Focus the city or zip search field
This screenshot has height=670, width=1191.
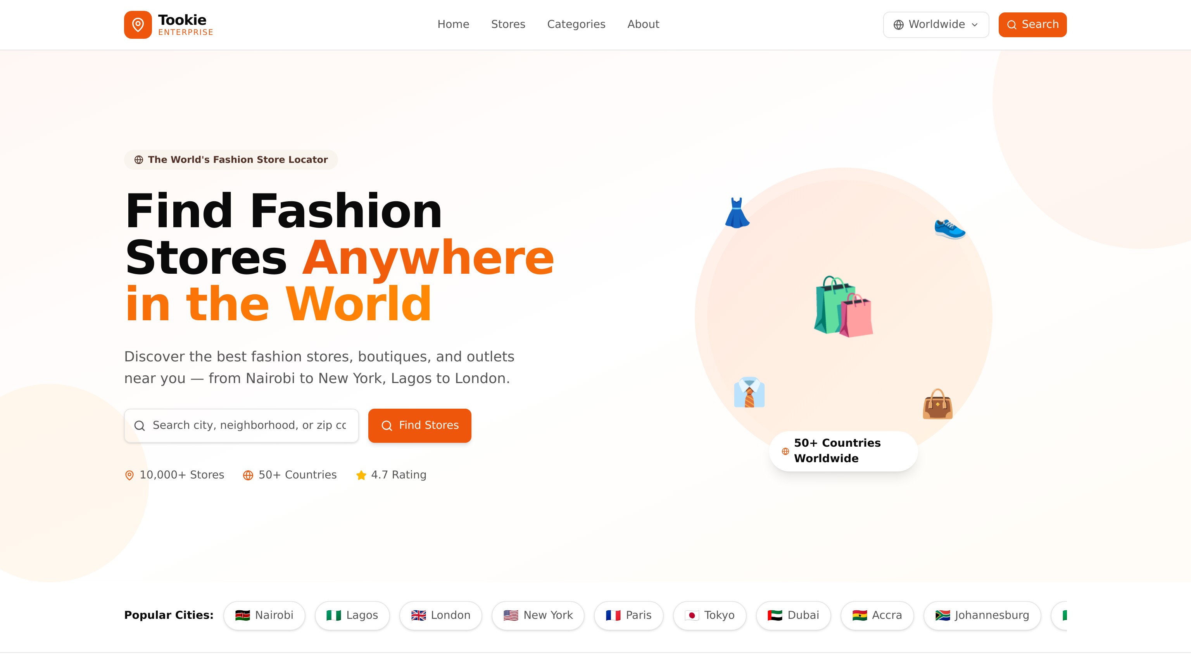pos(249,425)
